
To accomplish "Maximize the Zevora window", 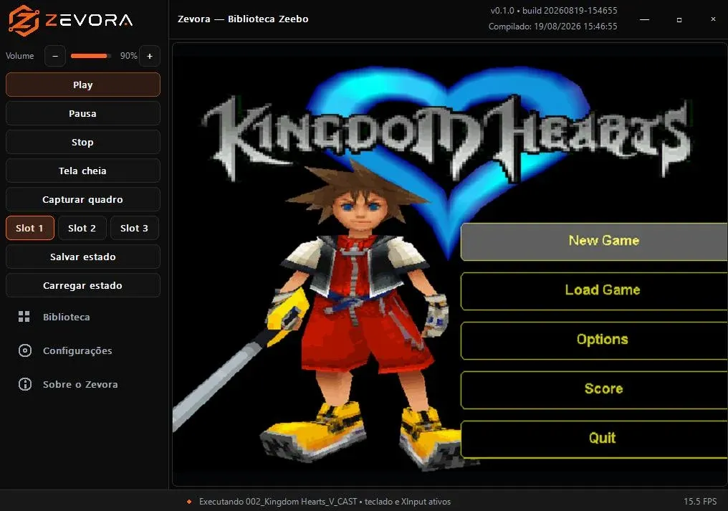I will (x=679, y=19).
